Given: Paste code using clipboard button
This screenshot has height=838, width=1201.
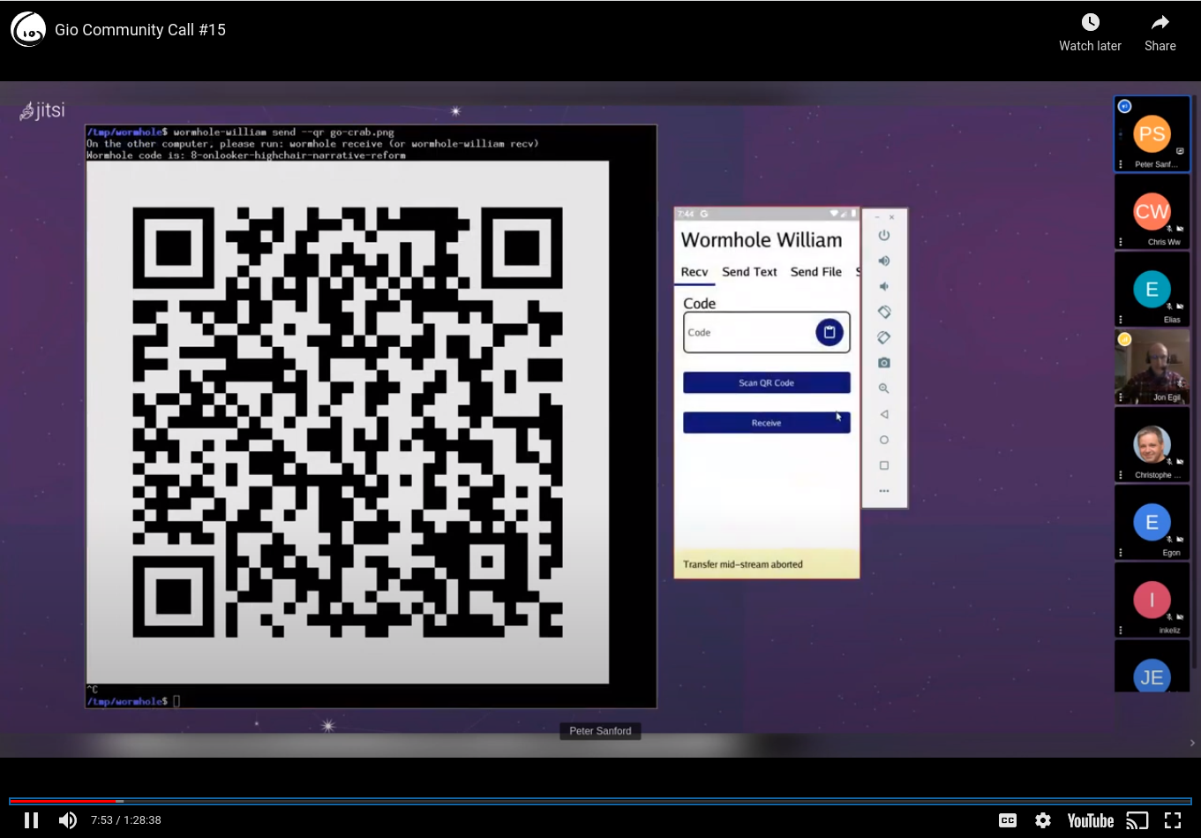Looking at the screenshot, I should [829, 333].
